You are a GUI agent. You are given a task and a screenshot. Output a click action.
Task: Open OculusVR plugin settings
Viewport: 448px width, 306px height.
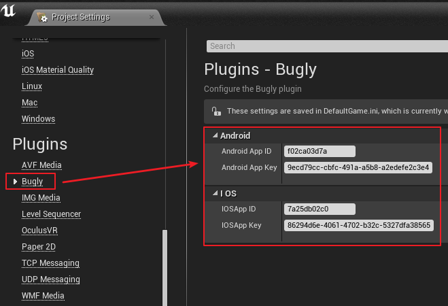pyautogui.click(x=39, y=231)
